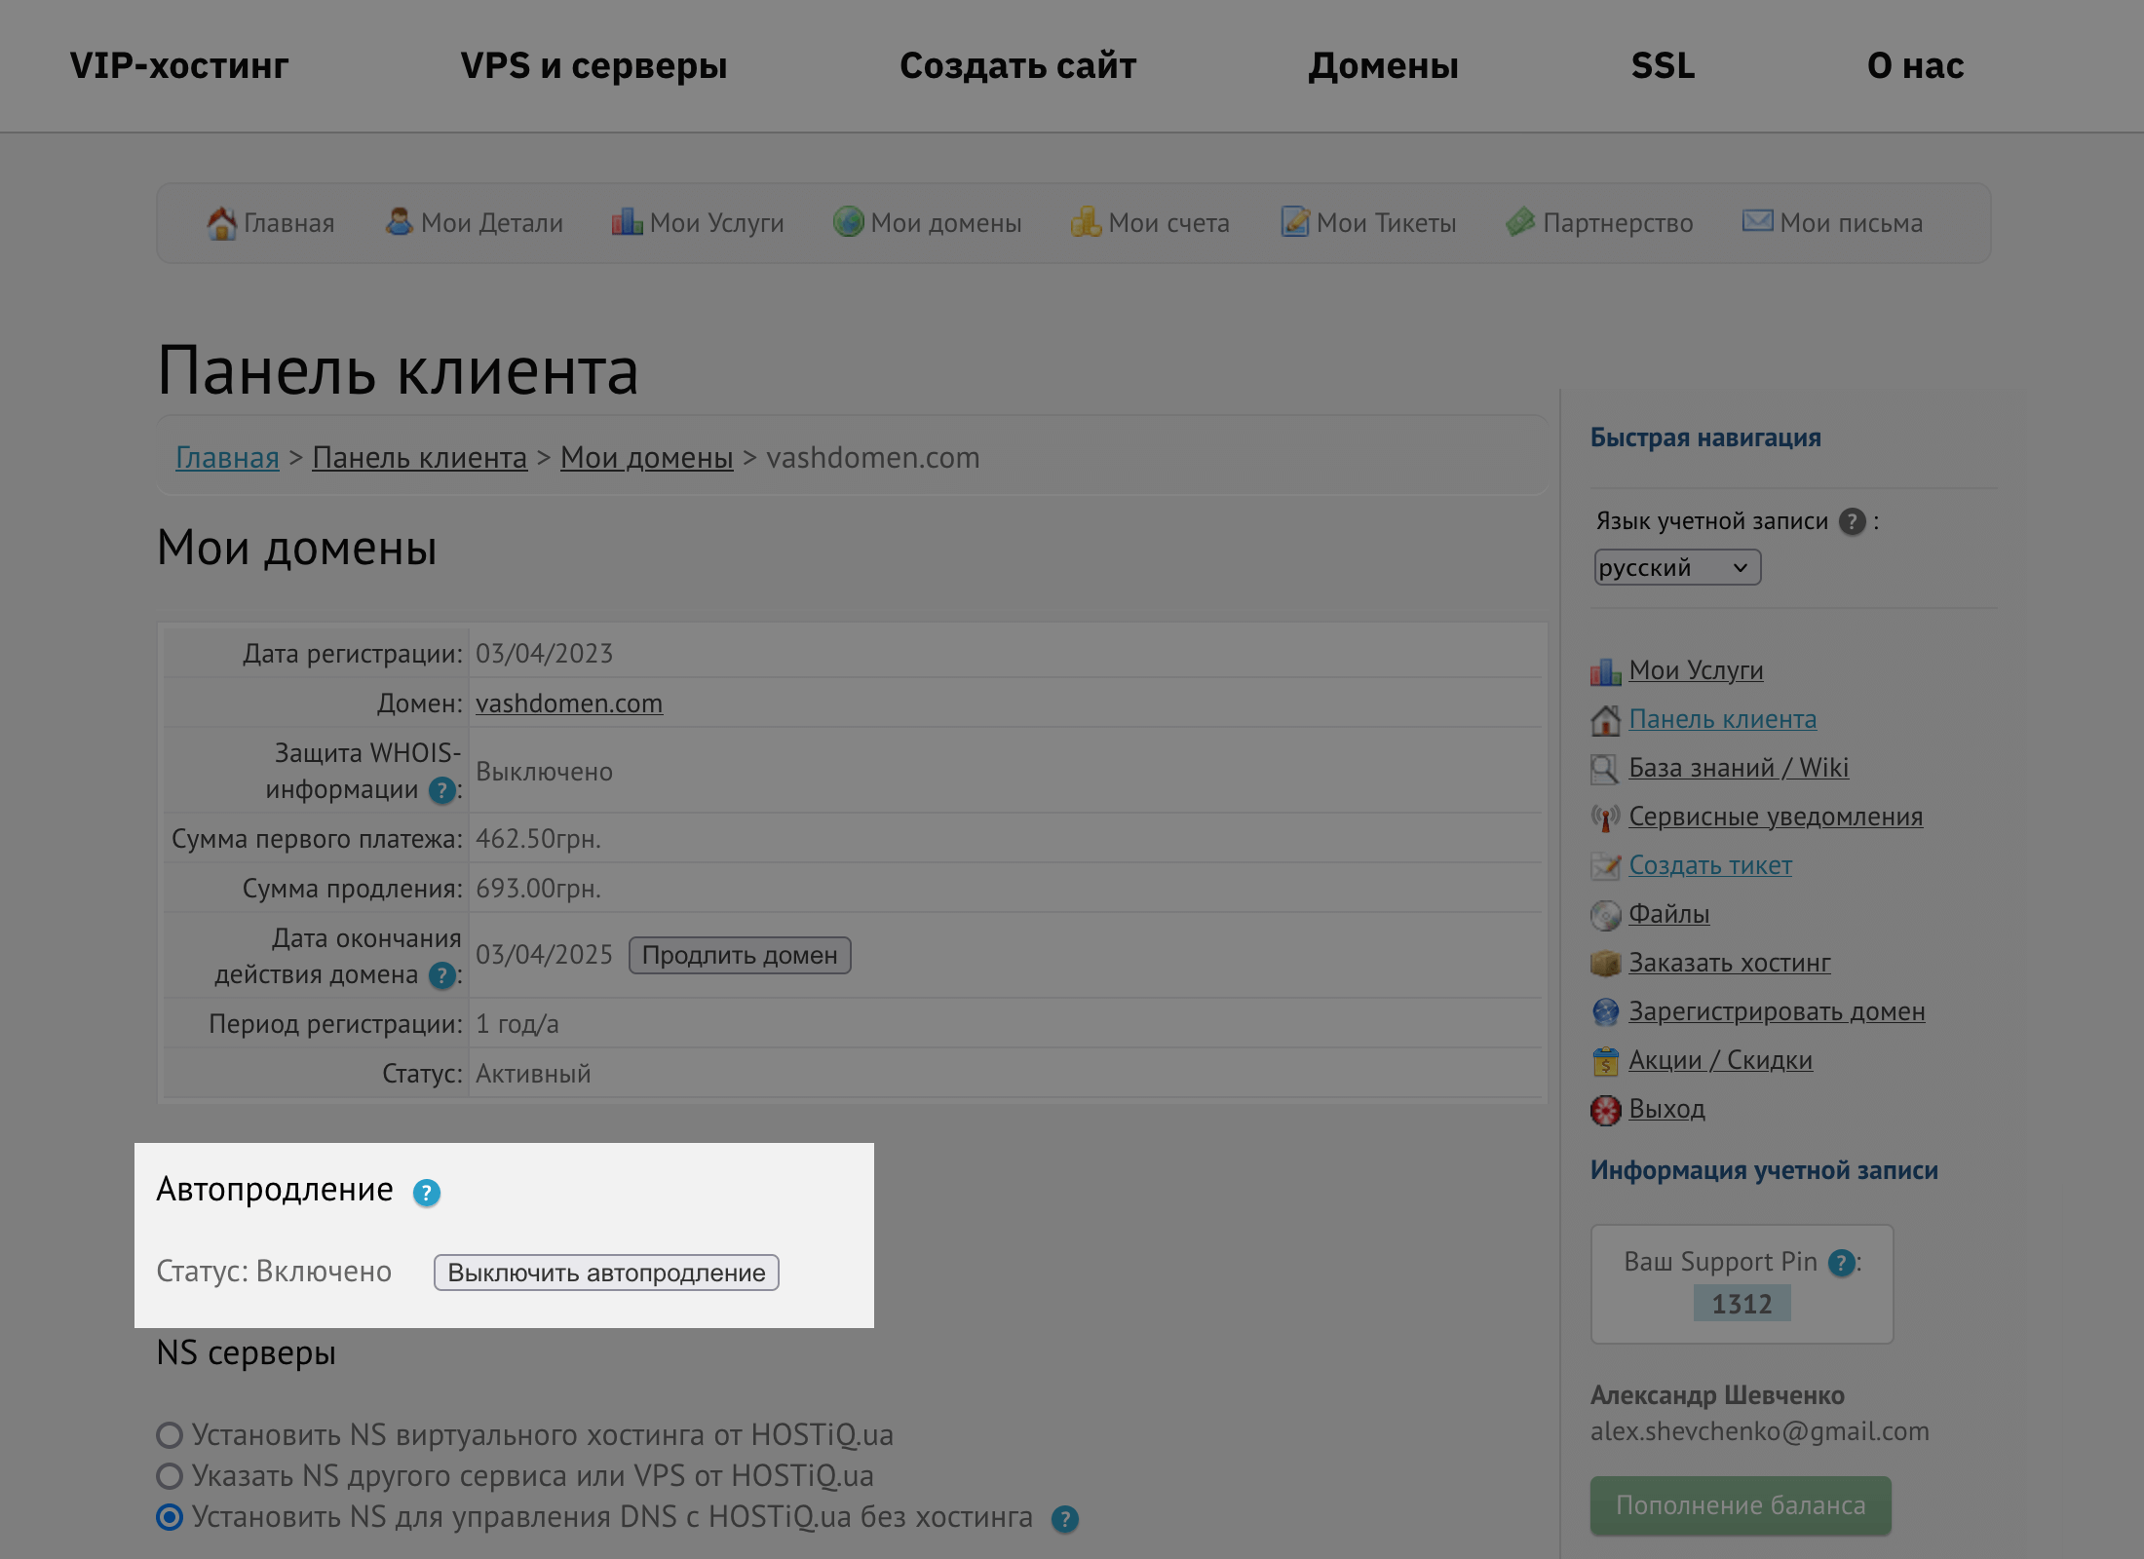Disable автопродление by clicking toggle button

pyautogui.click(x=606, y=1272)
